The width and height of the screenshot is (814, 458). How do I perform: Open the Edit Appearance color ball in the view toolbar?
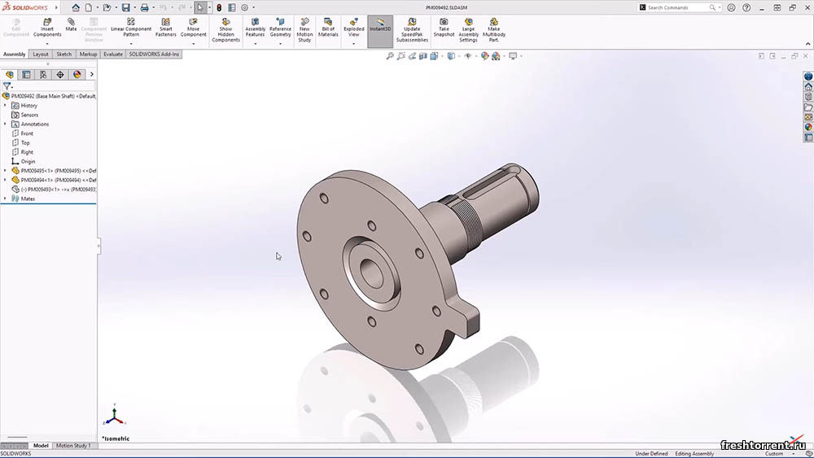click(485, 56)
